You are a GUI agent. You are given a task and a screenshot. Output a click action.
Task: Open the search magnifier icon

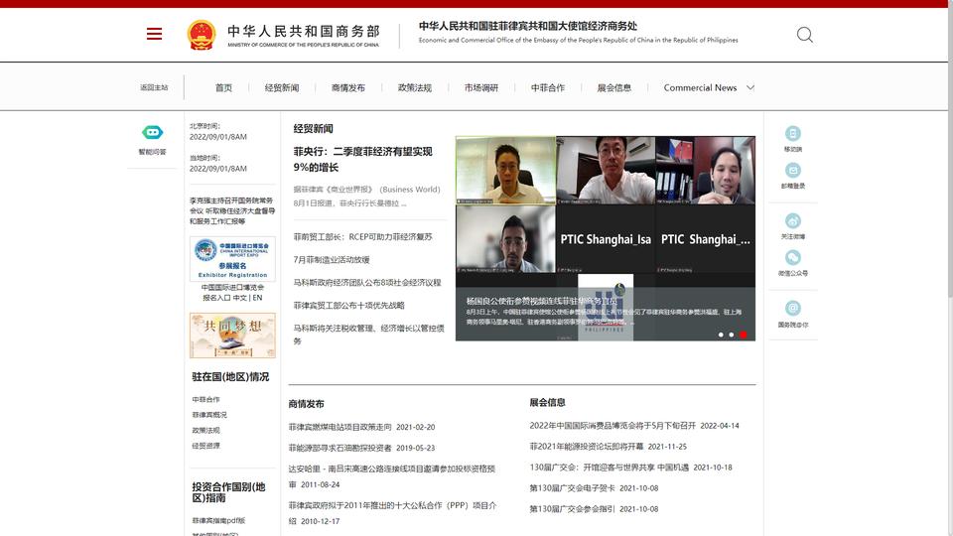(805, 35)
